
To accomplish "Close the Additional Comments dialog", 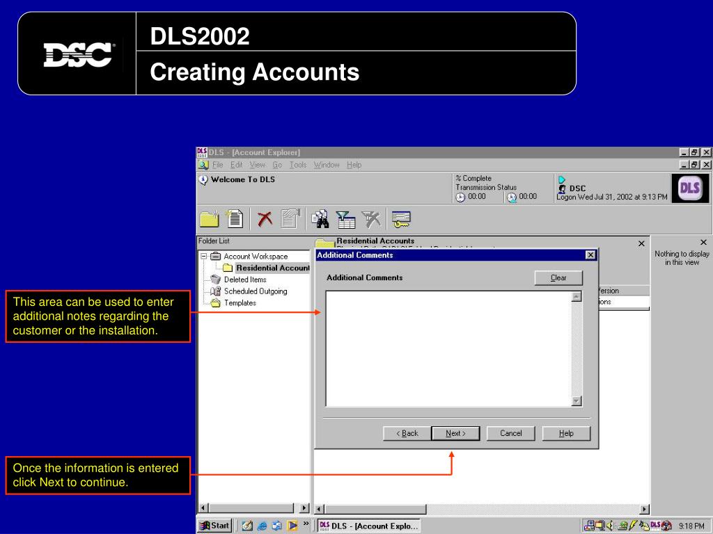I will tap(590, 255).
